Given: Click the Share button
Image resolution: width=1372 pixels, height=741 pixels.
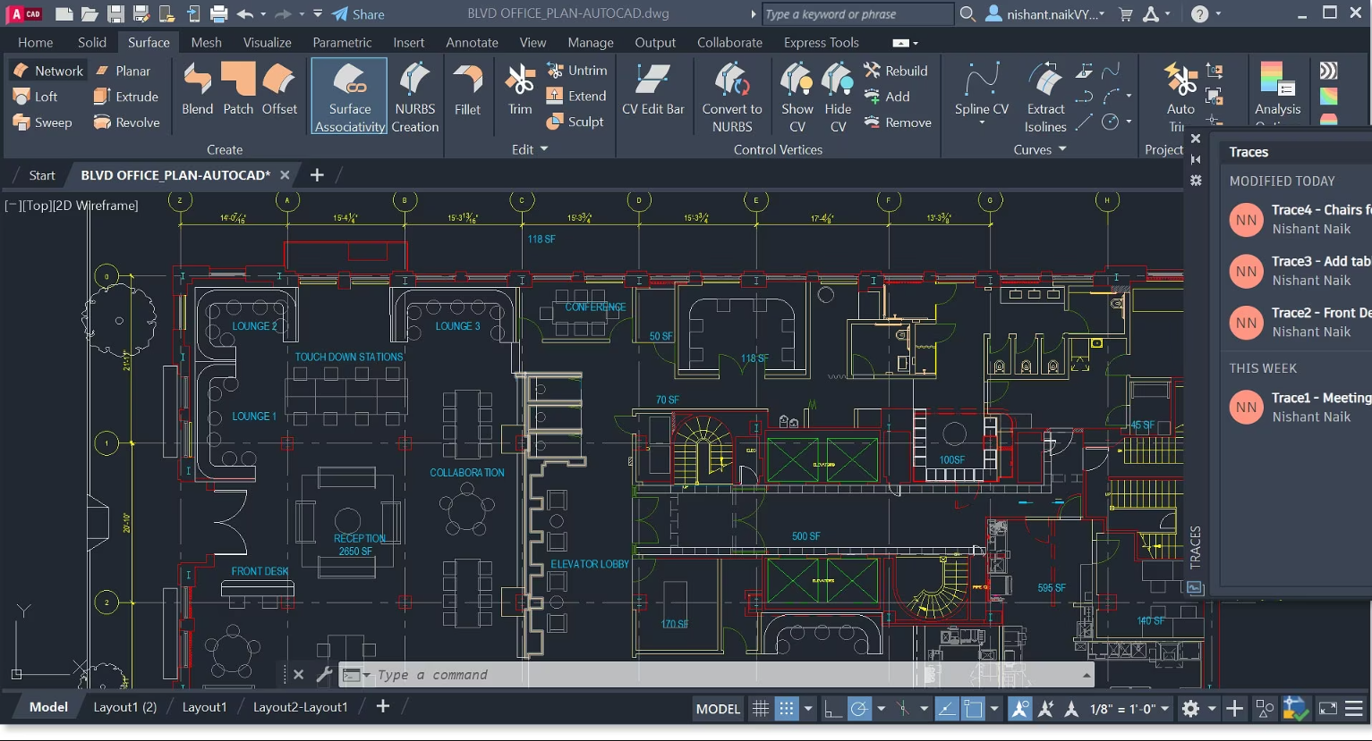Looking at the screenshot, I should pos(358,14).
